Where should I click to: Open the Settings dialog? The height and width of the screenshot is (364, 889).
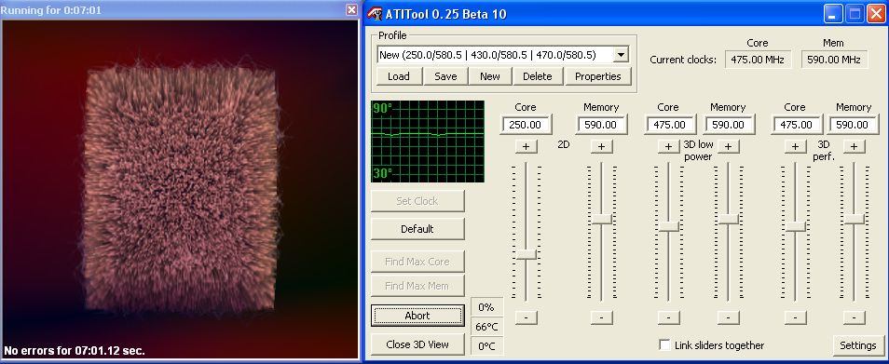click(x=857, y=345)
